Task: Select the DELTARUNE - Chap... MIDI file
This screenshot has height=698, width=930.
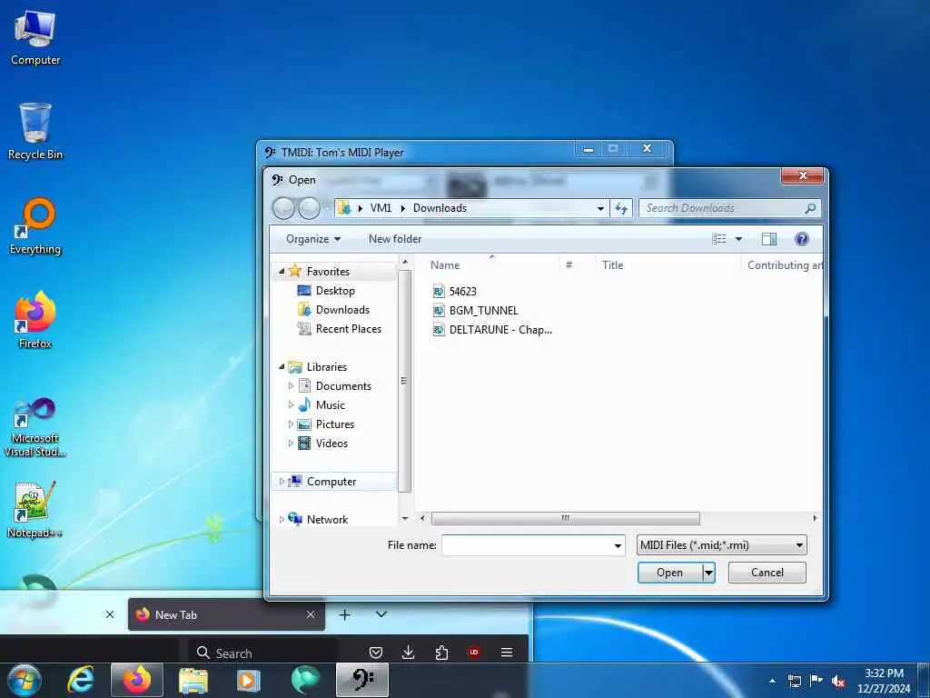Action: tap(492, 329)
